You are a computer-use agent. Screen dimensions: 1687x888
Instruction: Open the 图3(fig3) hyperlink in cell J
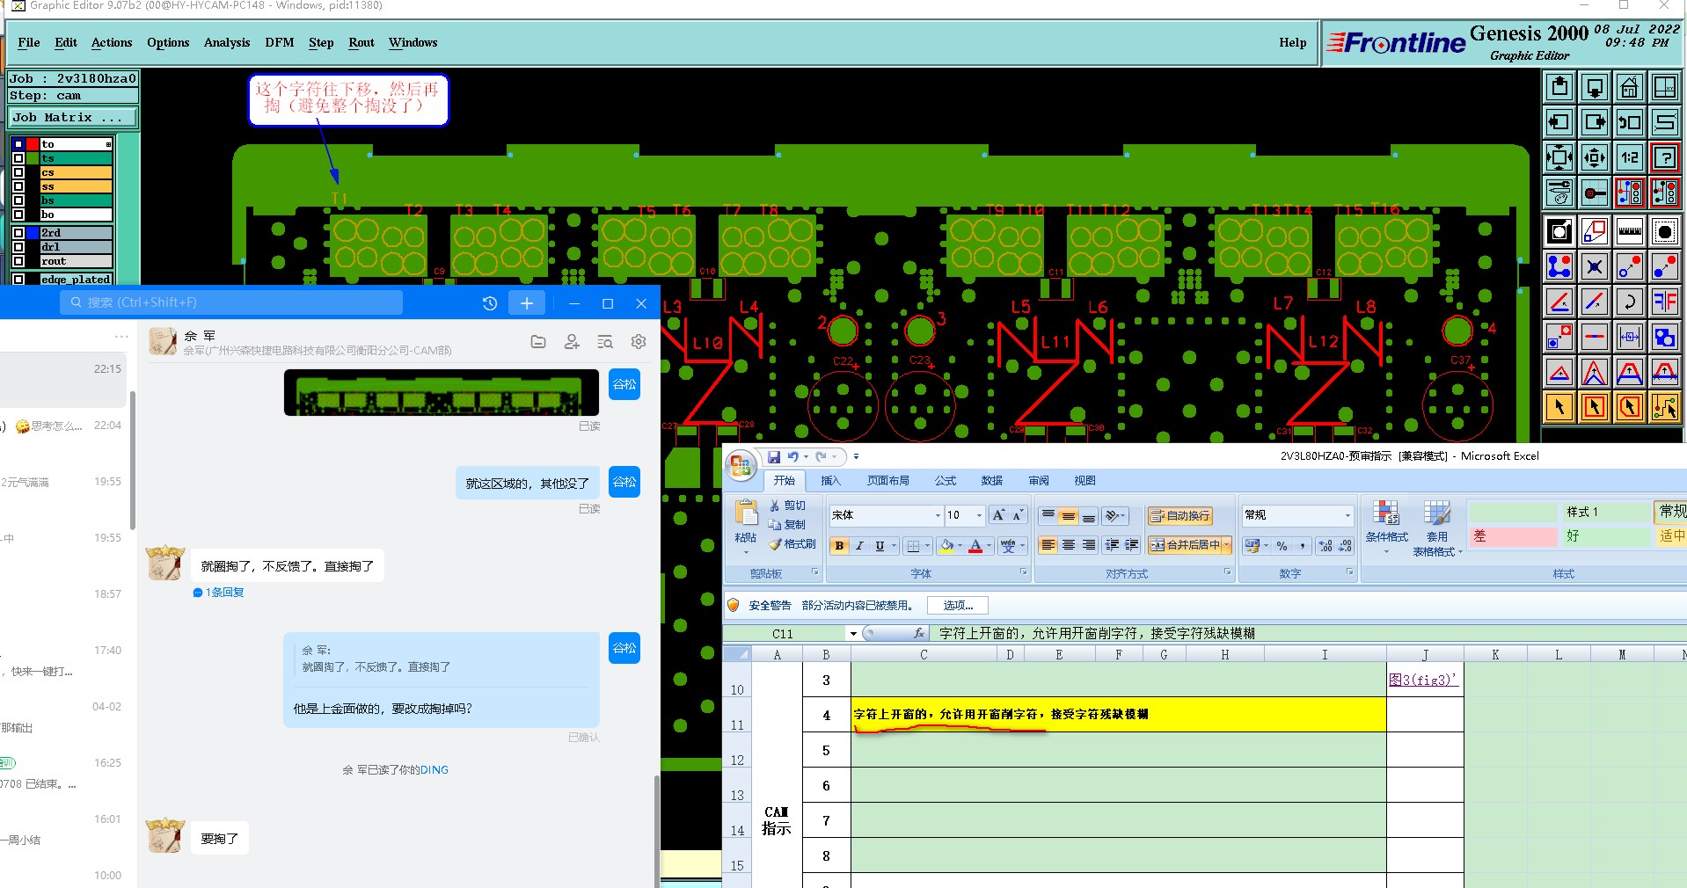pos(1422,680)
